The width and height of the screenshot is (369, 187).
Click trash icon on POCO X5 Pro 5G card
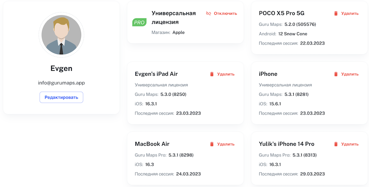336,13
